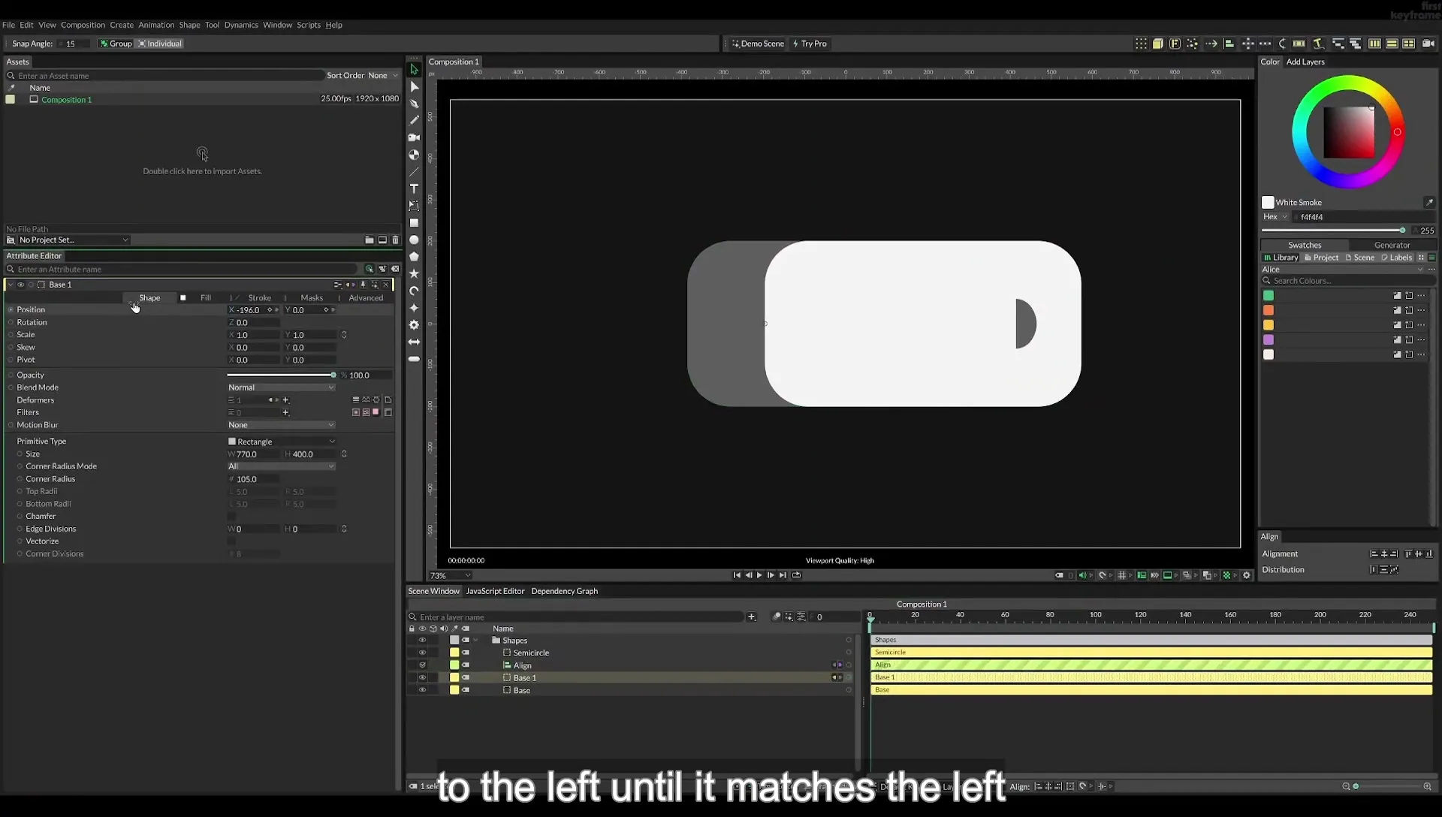Toggle visibility of Base layer
This screenshot has width=1442, height=817.
click(422, 690)
